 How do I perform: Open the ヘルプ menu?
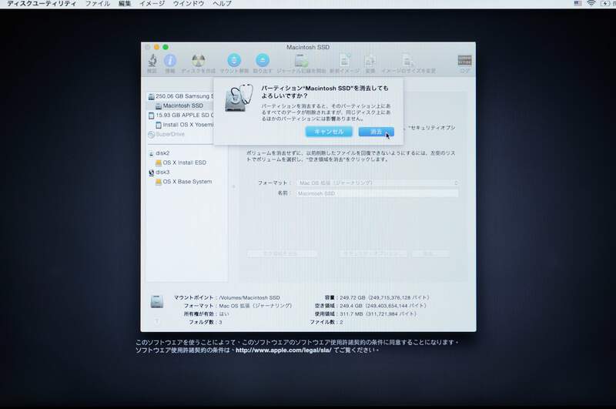pyautogui.click(x=222, y=4)
